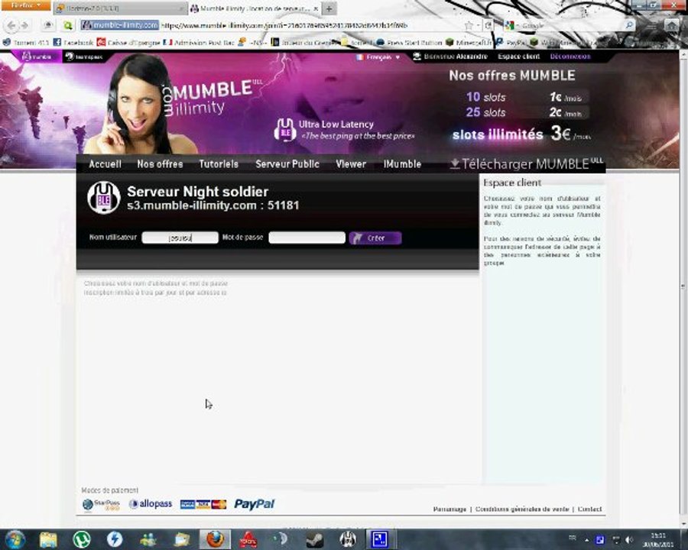
Task: Go forward to the next page
Action: pyautogui.click(x=24, y=25)
